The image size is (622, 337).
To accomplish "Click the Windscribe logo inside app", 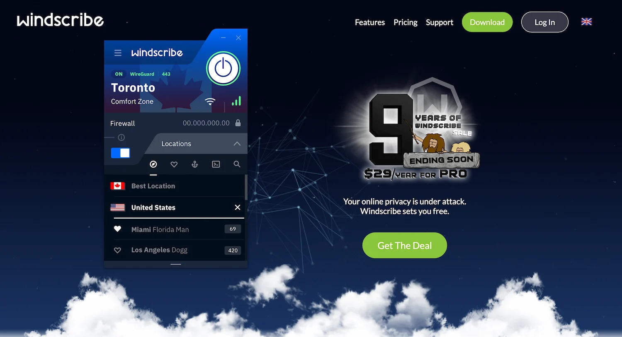I will [157, 53].
